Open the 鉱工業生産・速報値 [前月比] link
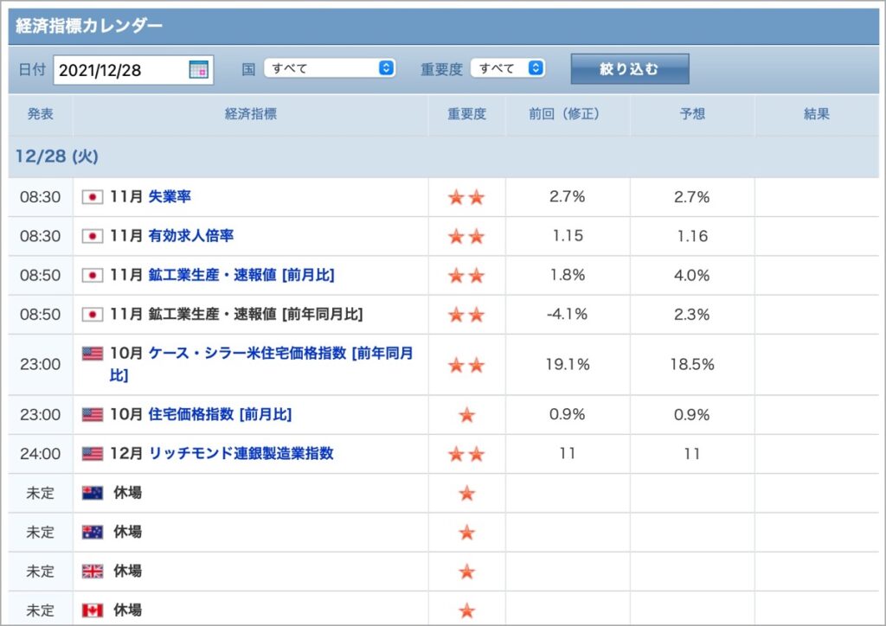This screenshot has height=626, width=886. pos(241,275)
